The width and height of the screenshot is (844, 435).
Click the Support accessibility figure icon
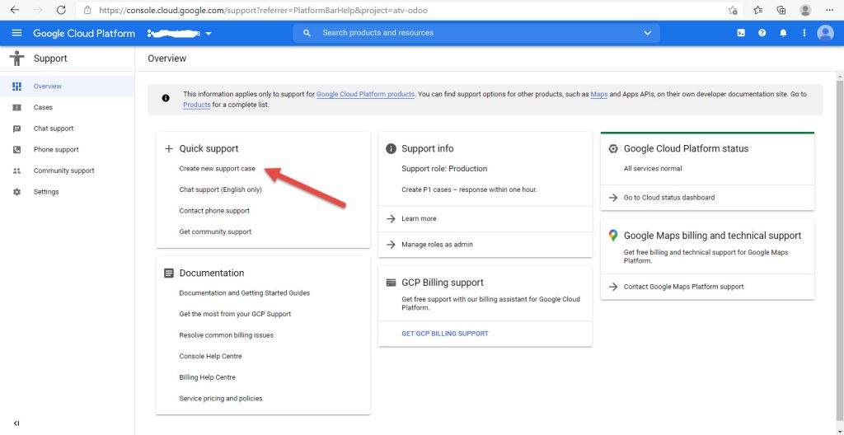click(16, 58)
